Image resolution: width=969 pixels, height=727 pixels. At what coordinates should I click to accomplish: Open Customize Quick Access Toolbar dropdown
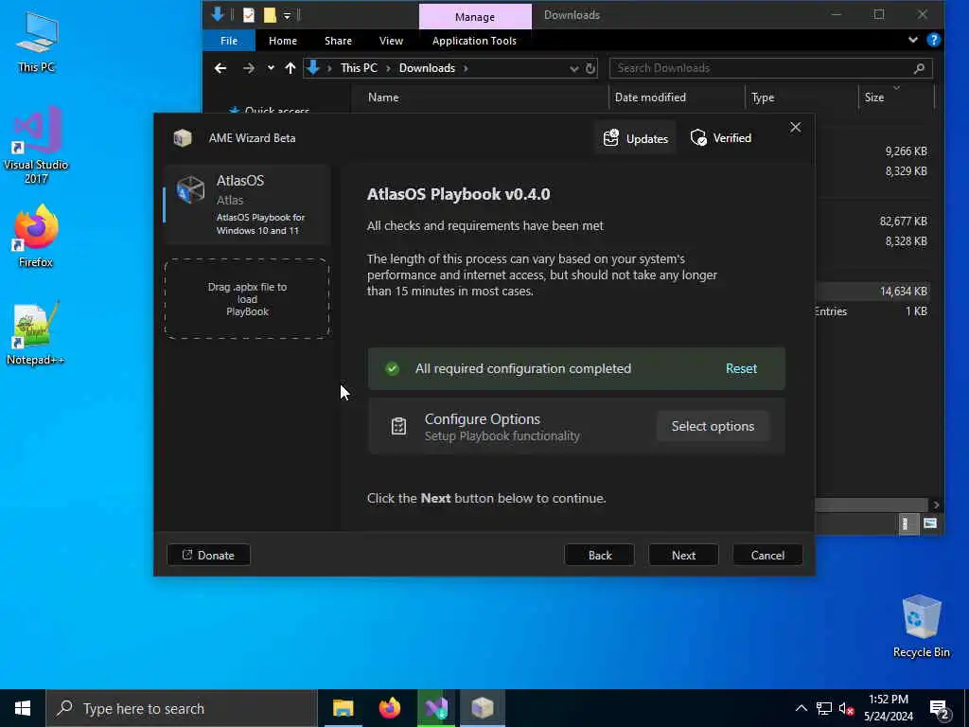click(x=288, y=15)
